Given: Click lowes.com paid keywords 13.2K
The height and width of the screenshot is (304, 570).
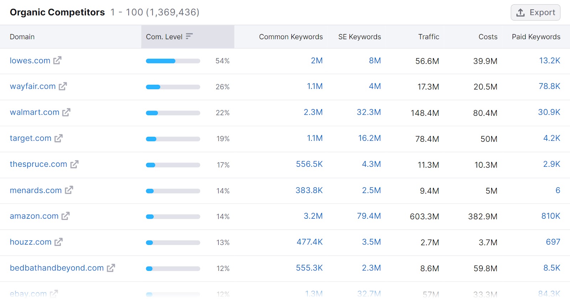Looking at the screenshot, I should click(x=550, y=61).
